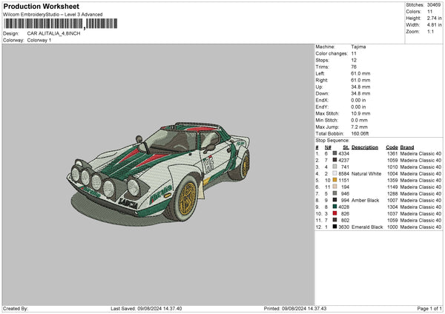
Task: Pick the gray swatch for stitch 4334
Action: (x=335, y=153)
